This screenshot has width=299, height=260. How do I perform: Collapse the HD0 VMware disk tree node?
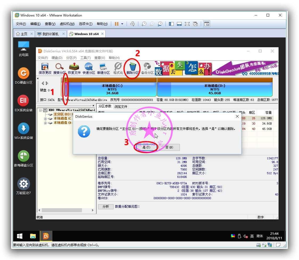click(x=40, y=110)
